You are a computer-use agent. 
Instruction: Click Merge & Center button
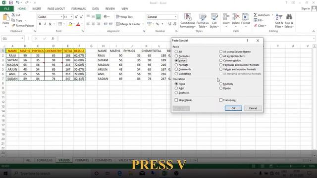(x=128, y=24)
